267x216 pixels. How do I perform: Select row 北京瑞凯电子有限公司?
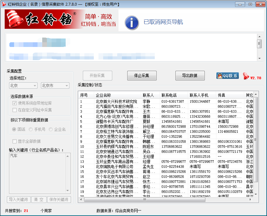tap(166, 167)
